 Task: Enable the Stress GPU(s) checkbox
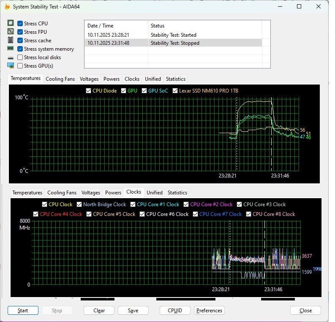pyautogui.click(x=20, y=66)
